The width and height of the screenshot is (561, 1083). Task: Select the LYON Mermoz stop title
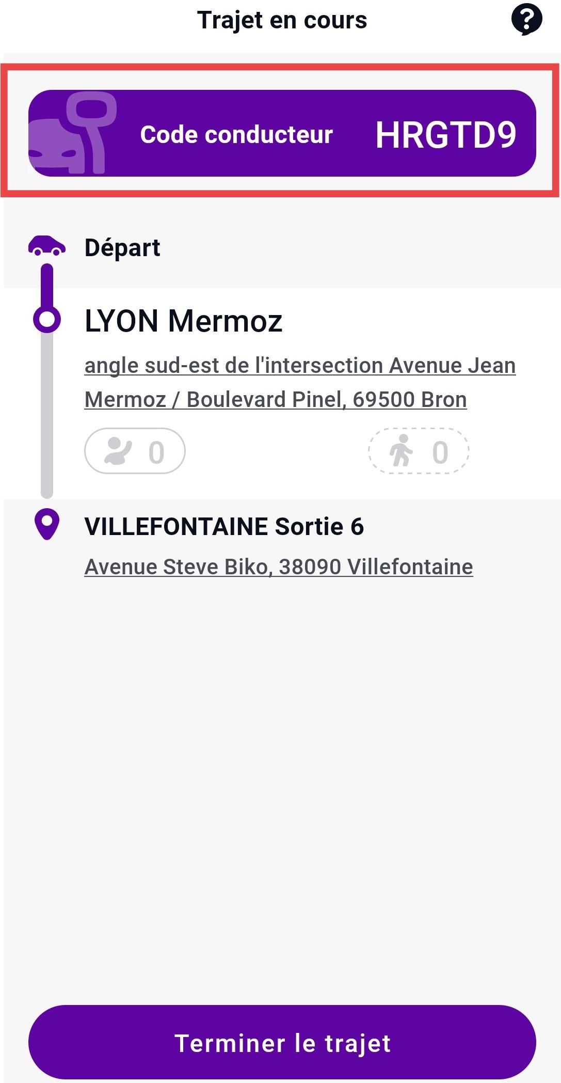coord(183,321)
